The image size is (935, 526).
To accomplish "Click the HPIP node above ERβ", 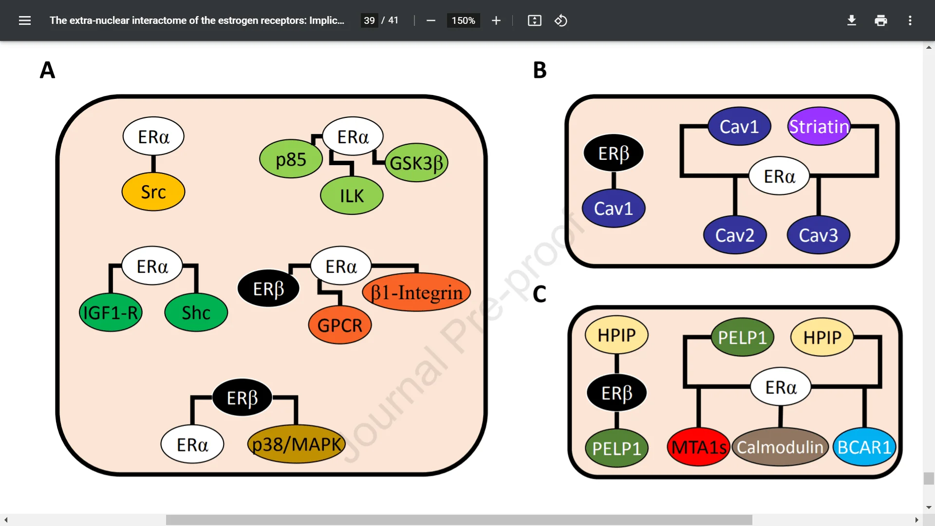I will pyautogui.click(x=617, y=335).
